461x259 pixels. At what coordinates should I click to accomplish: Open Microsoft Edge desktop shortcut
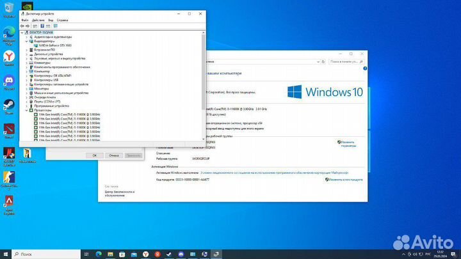(9, 36)
